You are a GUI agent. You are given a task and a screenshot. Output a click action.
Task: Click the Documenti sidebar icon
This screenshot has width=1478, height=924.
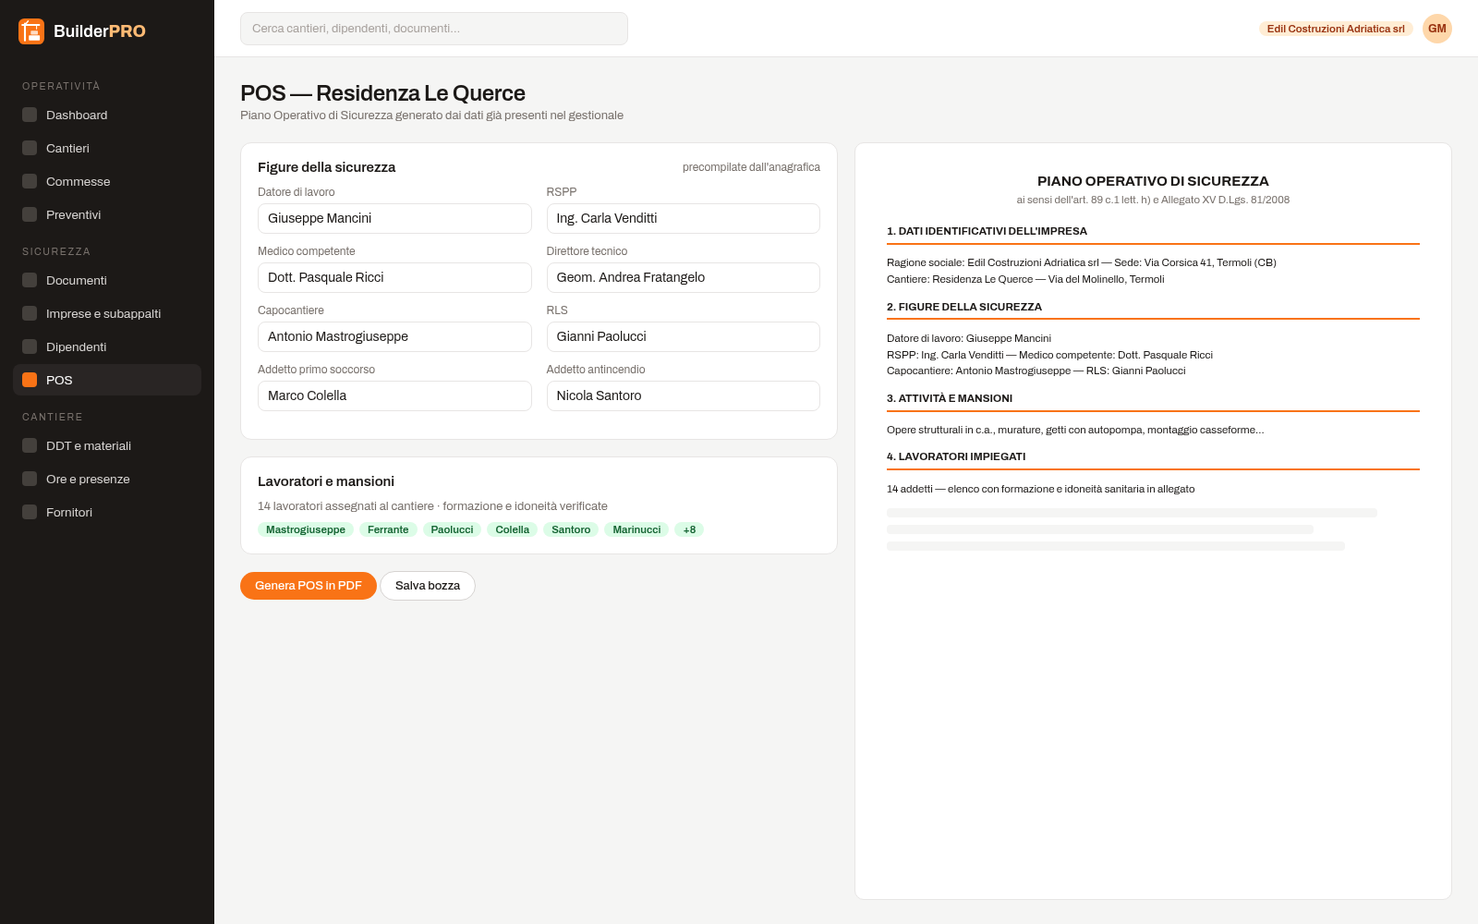30,280
